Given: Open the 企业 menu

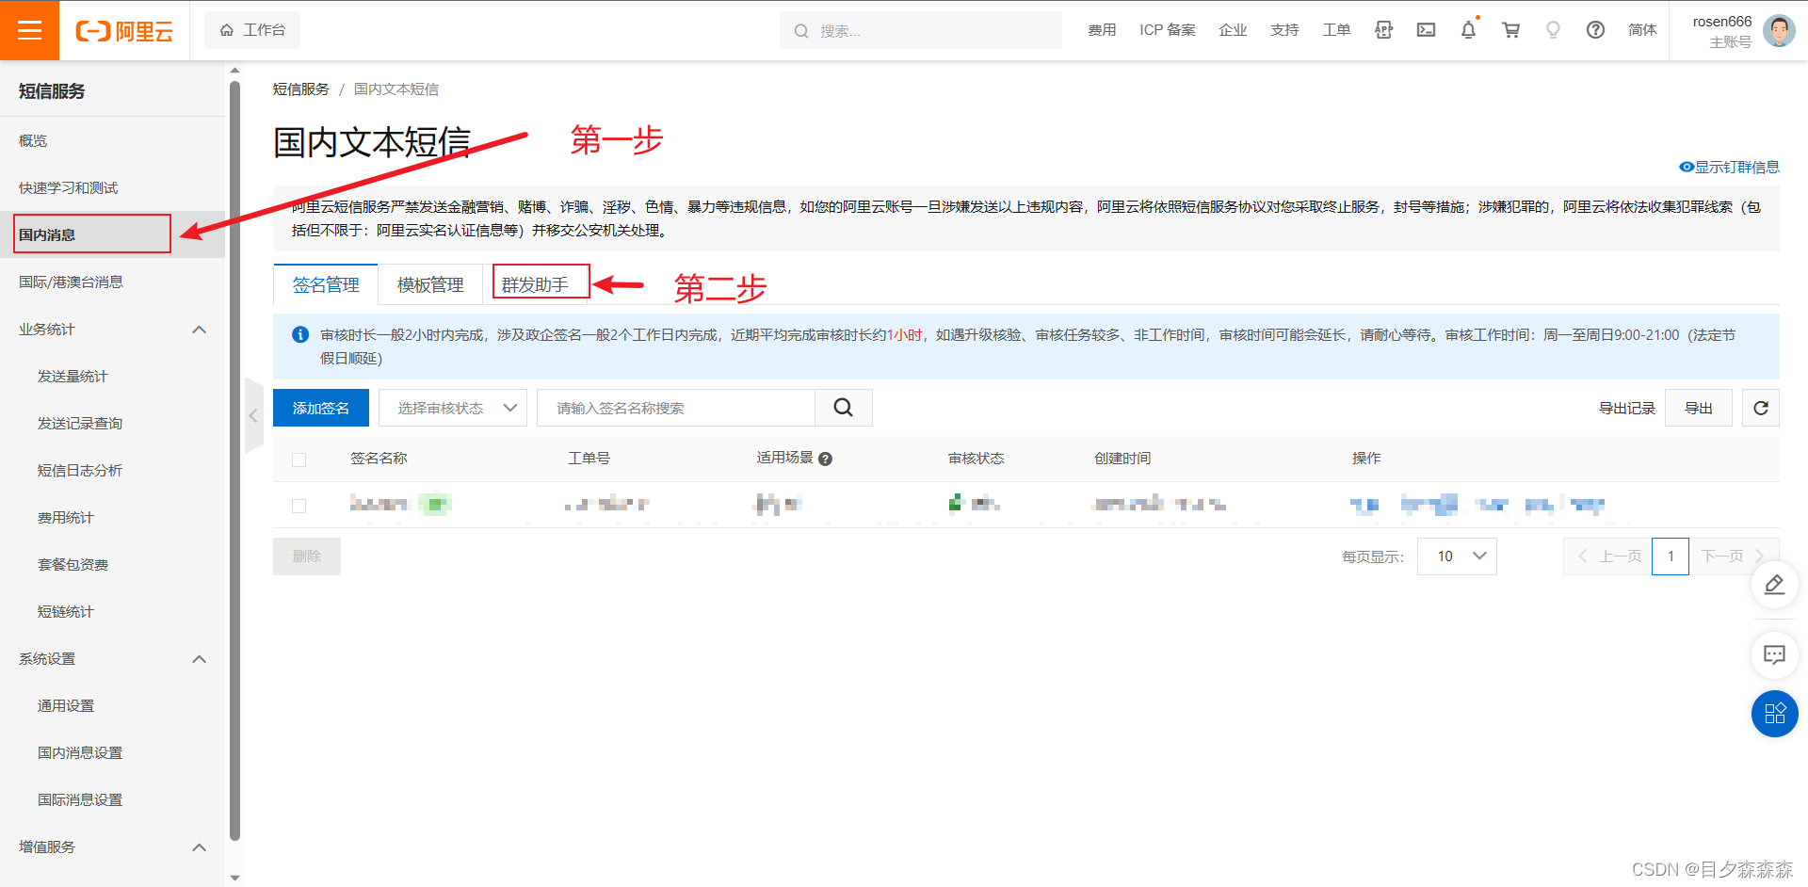Looking at the screenshot, I should point(1233,30).
